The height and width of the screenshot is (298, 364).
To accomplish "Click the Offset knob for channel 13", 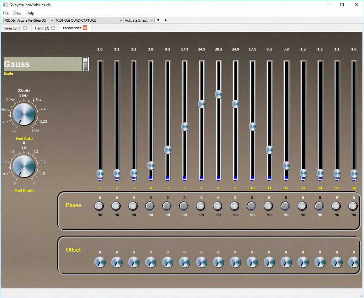I will 303,262.
